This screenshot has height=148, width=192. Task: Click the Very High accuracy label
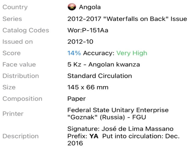132,53
